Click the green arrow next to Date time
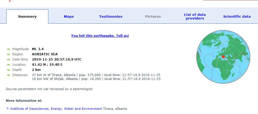The image size is (258, 114). tap(8, 59)
